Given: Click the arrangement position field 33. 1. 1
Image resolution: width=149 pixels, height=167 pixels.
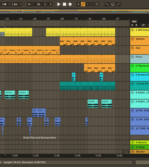Looking at the screenshot, I should pos(43,4).
